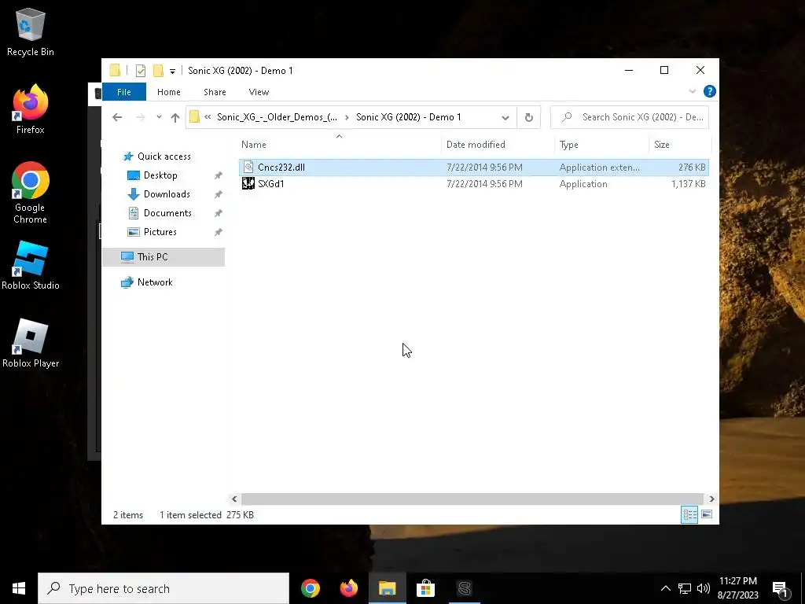Open the Share ribbon tab
The height and width of the screenshot is (604, 805).
(215, 92)
